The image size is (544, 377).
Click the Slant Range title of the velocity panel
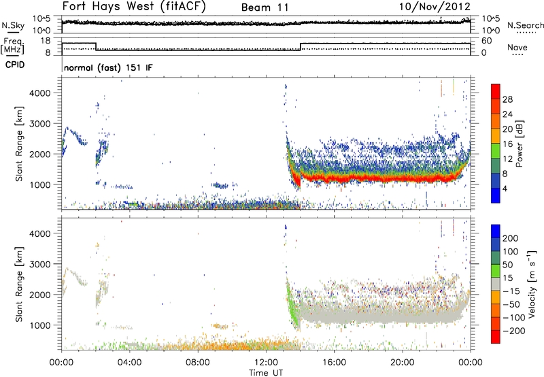[x=19, y=284]
